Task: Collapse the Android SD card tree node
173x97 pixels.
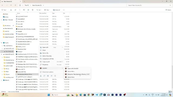Action: tap(2, 54)
